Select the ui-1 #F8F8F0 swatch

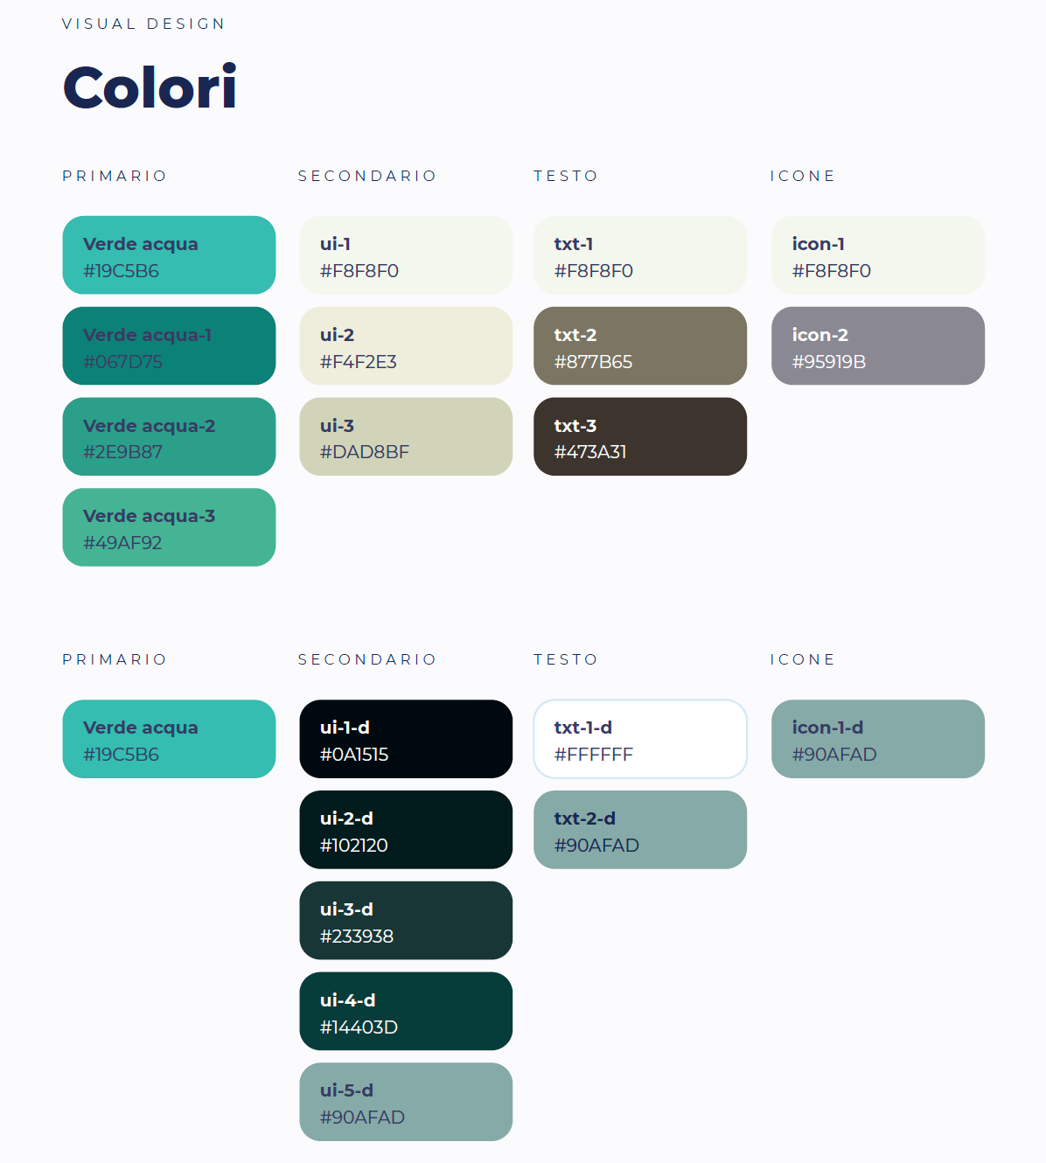tap(406, 255)
